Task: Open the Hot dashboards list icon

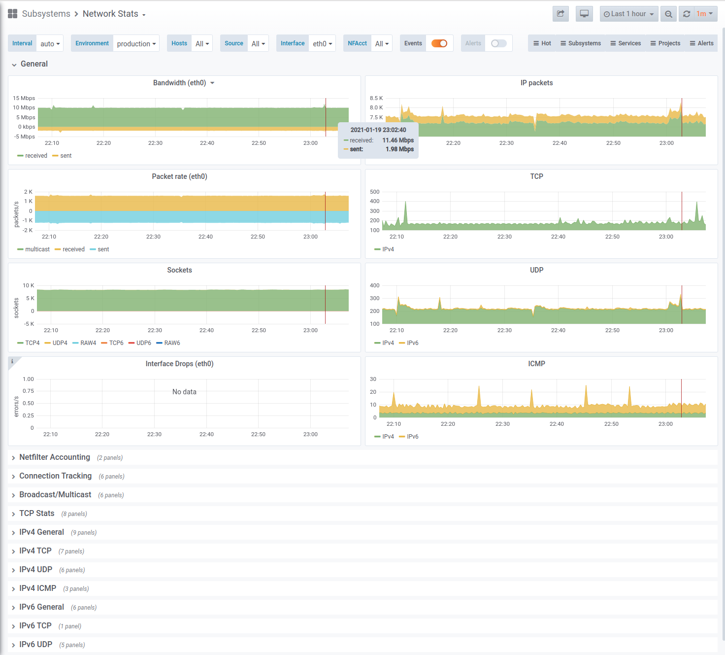Action: point(536,43)
